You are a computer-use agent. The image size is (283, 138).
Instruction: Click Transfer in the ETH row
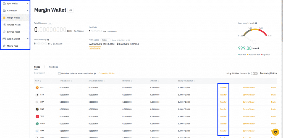[223, 95]
